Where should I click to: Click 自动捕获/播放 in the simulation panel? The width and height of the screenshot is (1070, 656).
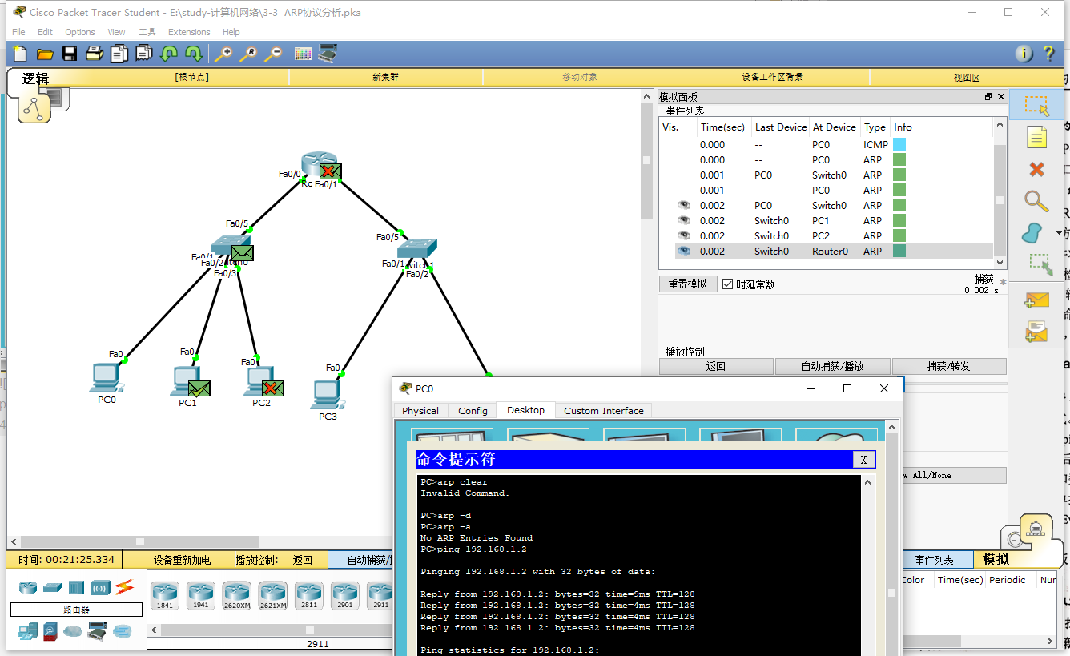833,367
